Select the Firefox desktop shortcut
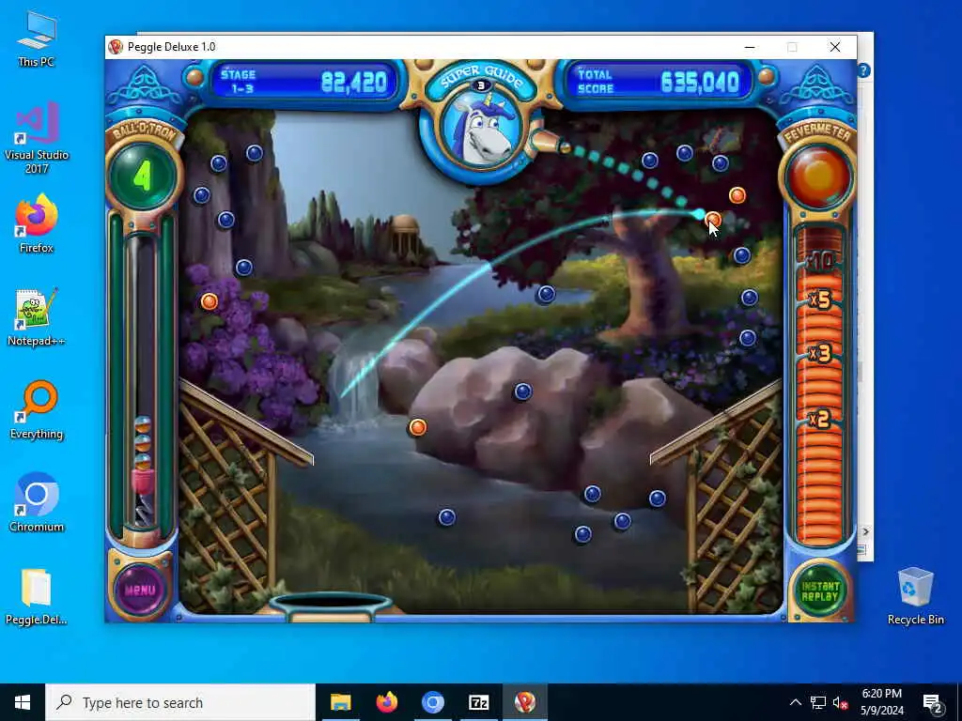The height and width of the screenshot is (721, 962). point(37,224)
